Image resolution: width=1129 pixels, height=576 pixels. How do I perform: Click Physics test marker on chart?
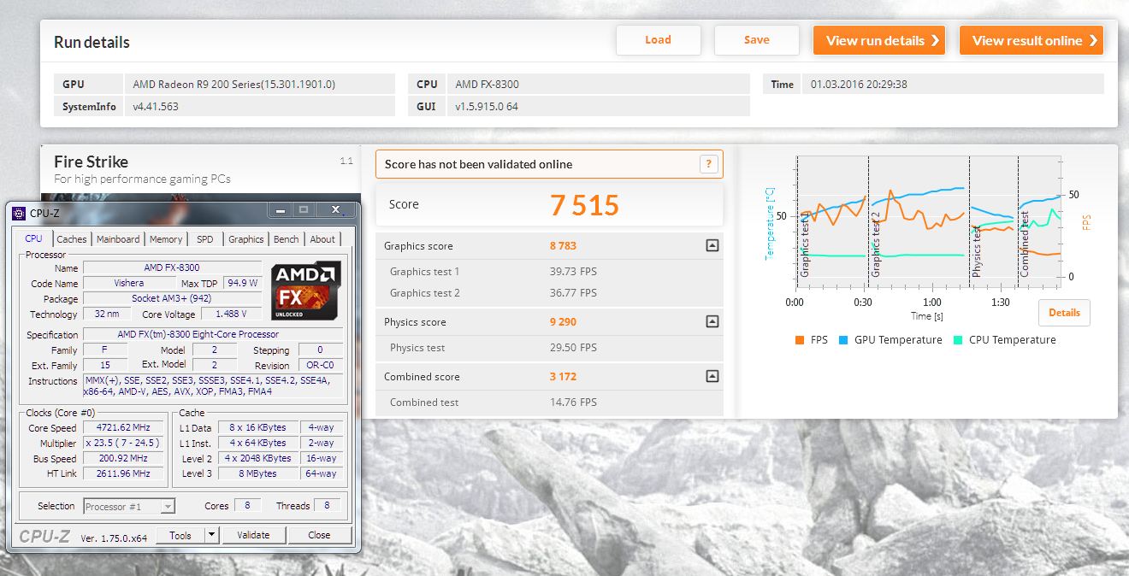[976, 251]
